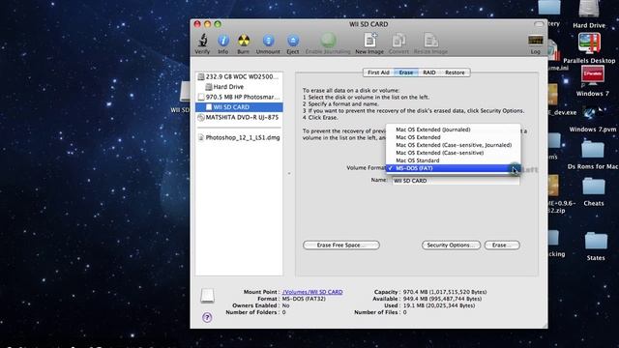Open the Info toolbar icon

[x=223, y=41]
